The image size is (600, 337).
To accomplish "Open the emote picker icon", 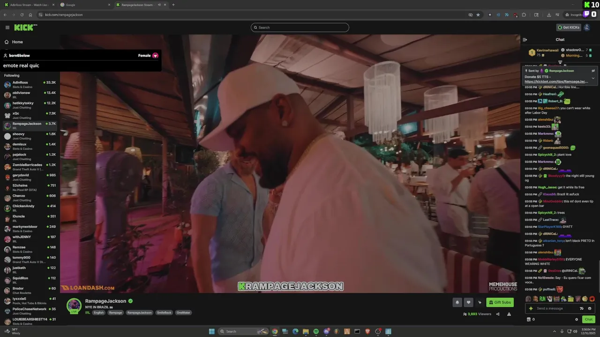I will tap(590, 308).
